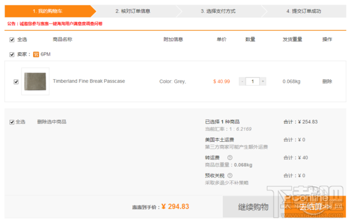348x221 pixels.
Task: Click the orange 去结算 checkout button
Action: (x=315, y=207)
